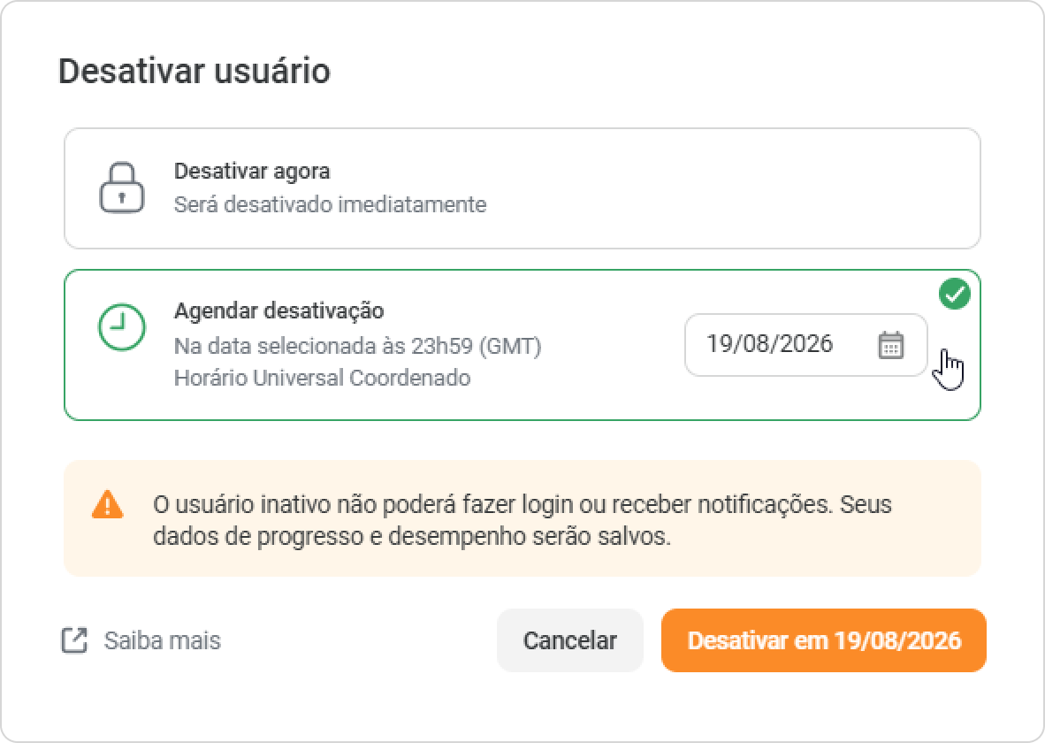Click the external link icon beside Saiba mais
This screenshot has width=1045, height=743.
[x=74, y=640]
